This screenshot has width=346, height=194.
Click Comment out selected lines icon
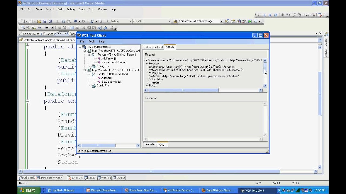[59, 27]
